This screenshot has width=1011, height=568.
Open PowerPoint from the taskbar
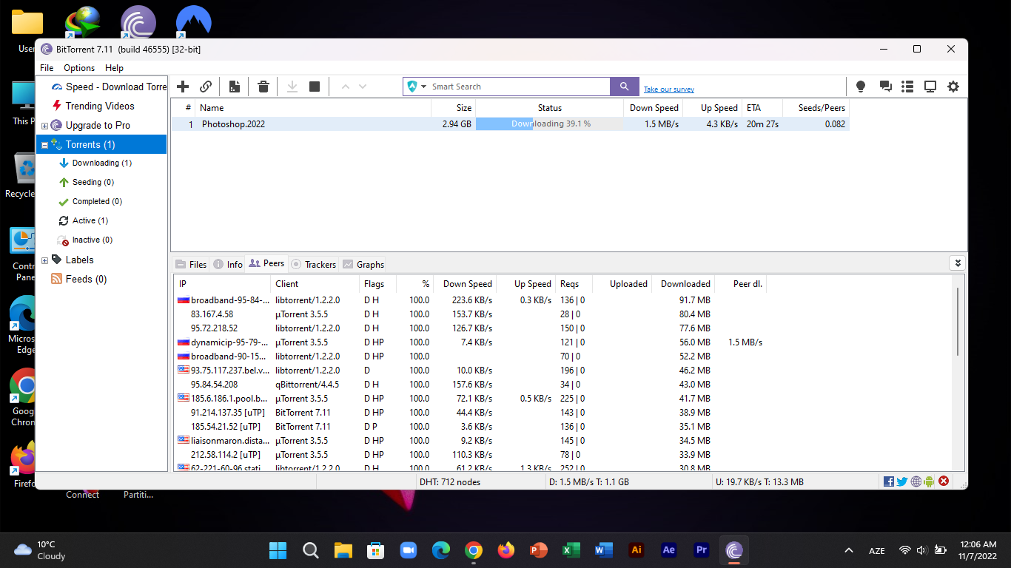point(539,550)
